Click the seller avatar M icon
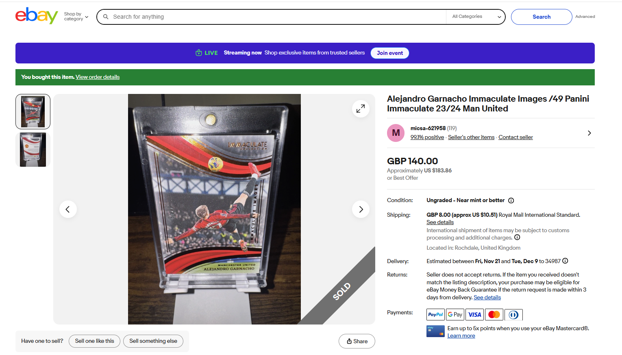Viewport: 622px width, 355px height. 396,133
